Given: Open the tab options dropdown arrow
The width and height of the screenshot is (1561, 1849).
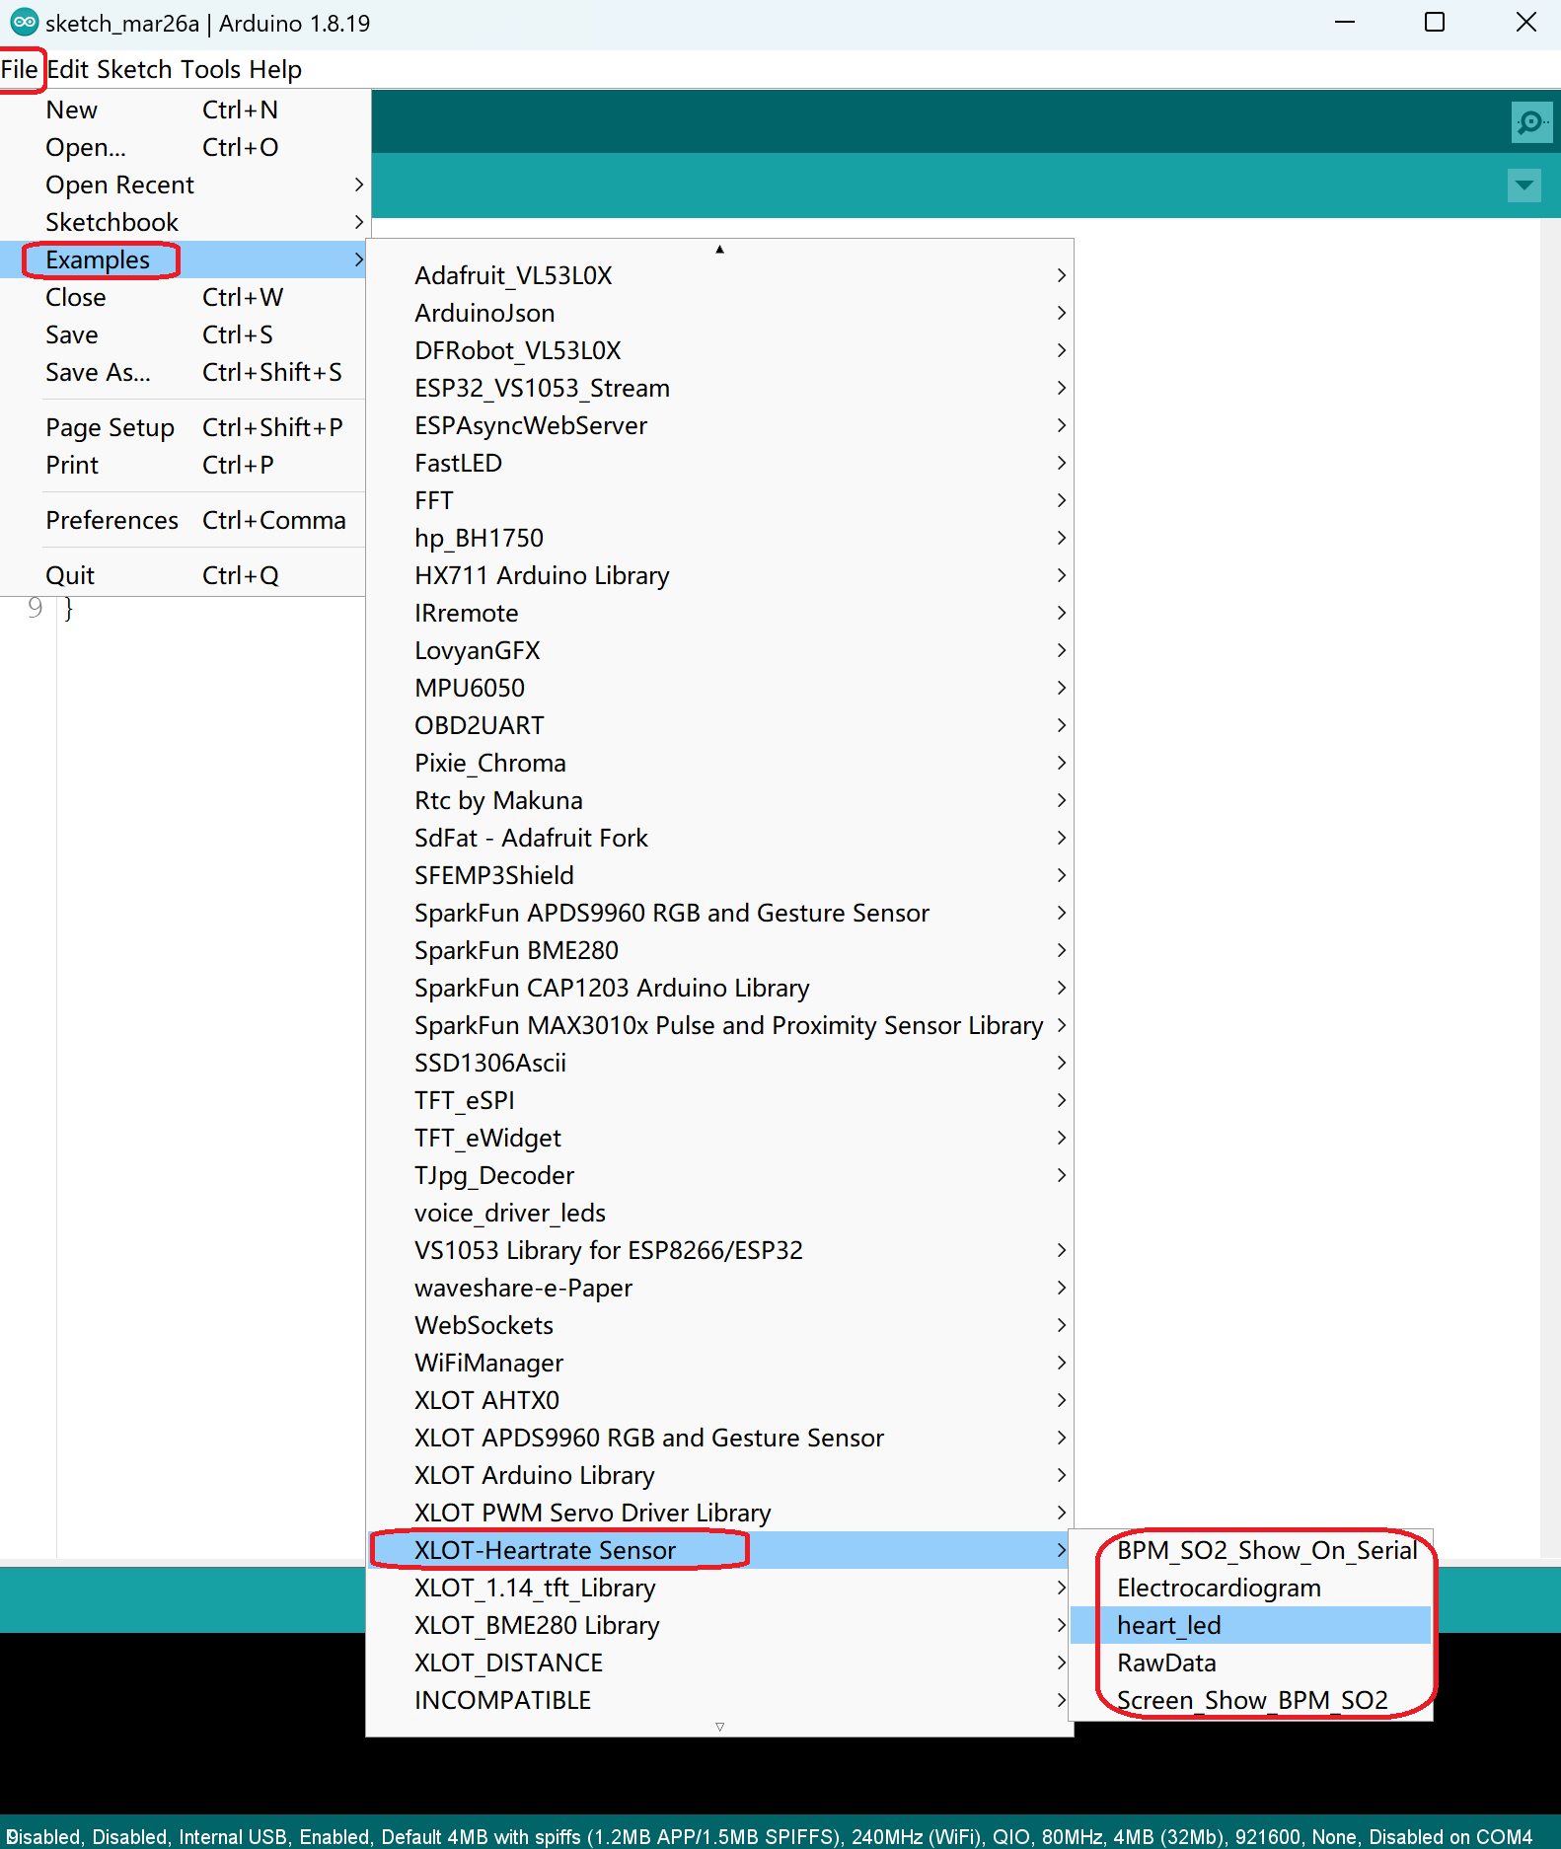Looking at the screenshot, I should 1524,185.
